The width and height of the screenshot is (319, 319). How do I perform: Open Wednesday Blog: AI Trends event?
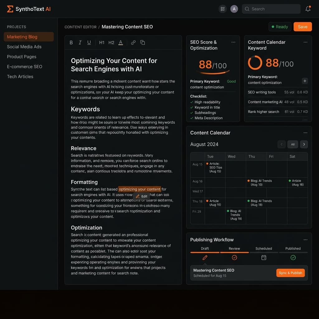(234, 215)
